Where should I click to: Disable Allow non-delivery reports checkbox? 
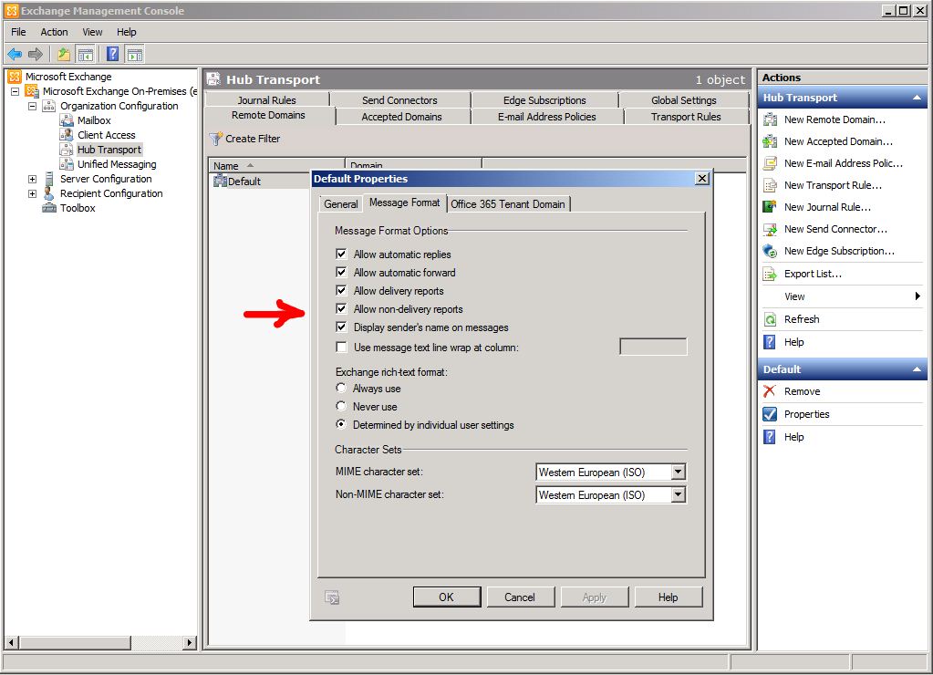click(342, 309)
